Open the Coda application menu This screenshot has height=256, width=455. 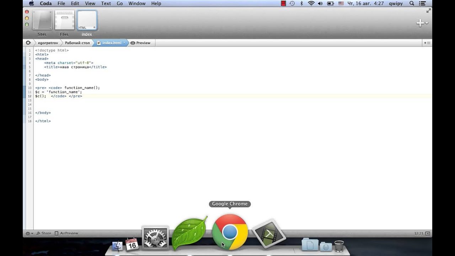(x=46, y=3)
